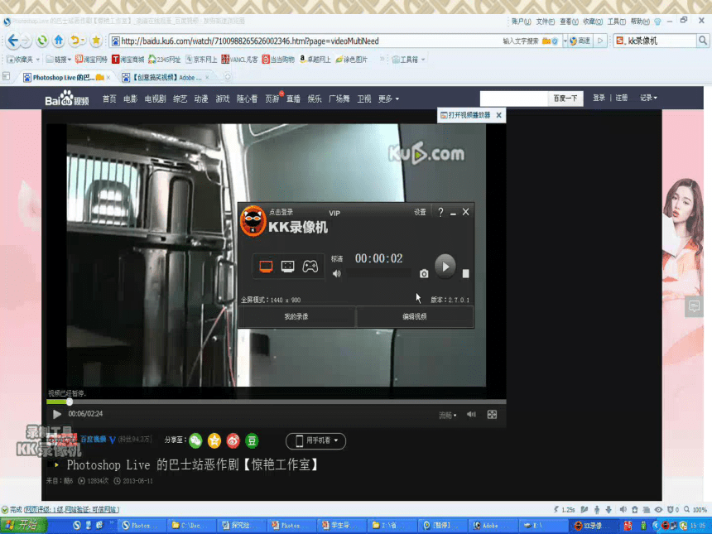Select full-screen recording mode in KK recorder
The width and height of the screenshot is (712, 534).
coord(266,266)
